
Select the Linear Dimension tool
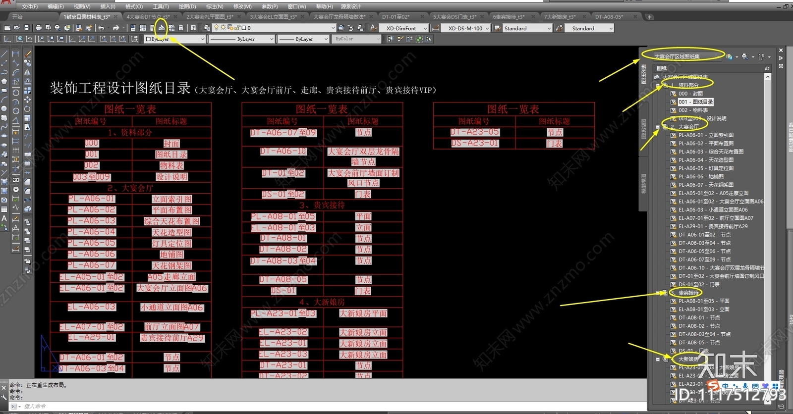(16, 54)
